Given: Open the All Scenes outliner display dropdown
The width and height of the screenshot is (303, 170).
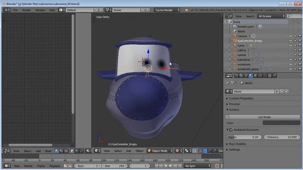Looking at the screenshot, I should pos(271,17).
